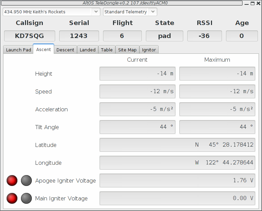Click the gray Apogee Igniter status light
Viewport: 262px width, 211px height.
(x=26, y=181)
